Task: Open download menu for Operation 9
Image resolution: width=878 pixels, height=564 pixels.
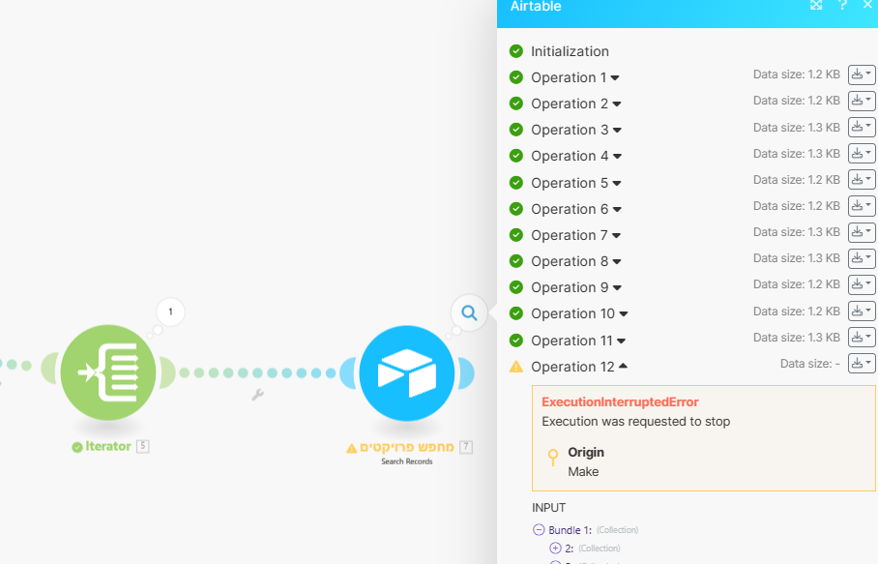Action: point(862,284)
